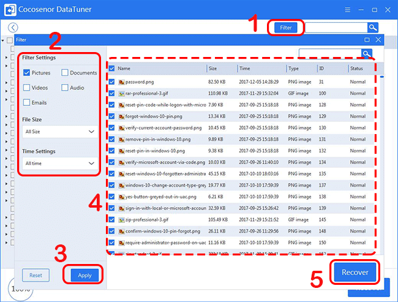
Task: Click the remove-pin-in-windows-10.png file icon
Action: pyautogui.click(x=121, y=140)
